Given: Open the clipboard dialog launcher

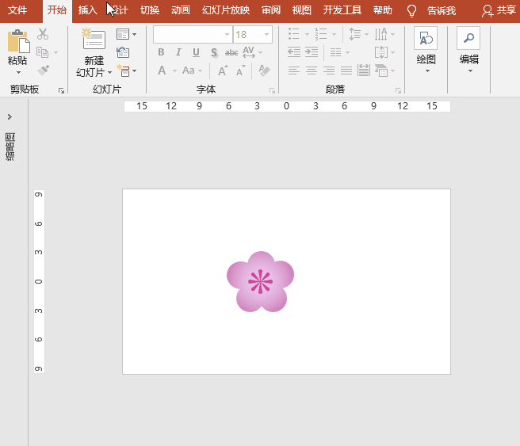Looking at the screenshot, I should click(61, 91).
